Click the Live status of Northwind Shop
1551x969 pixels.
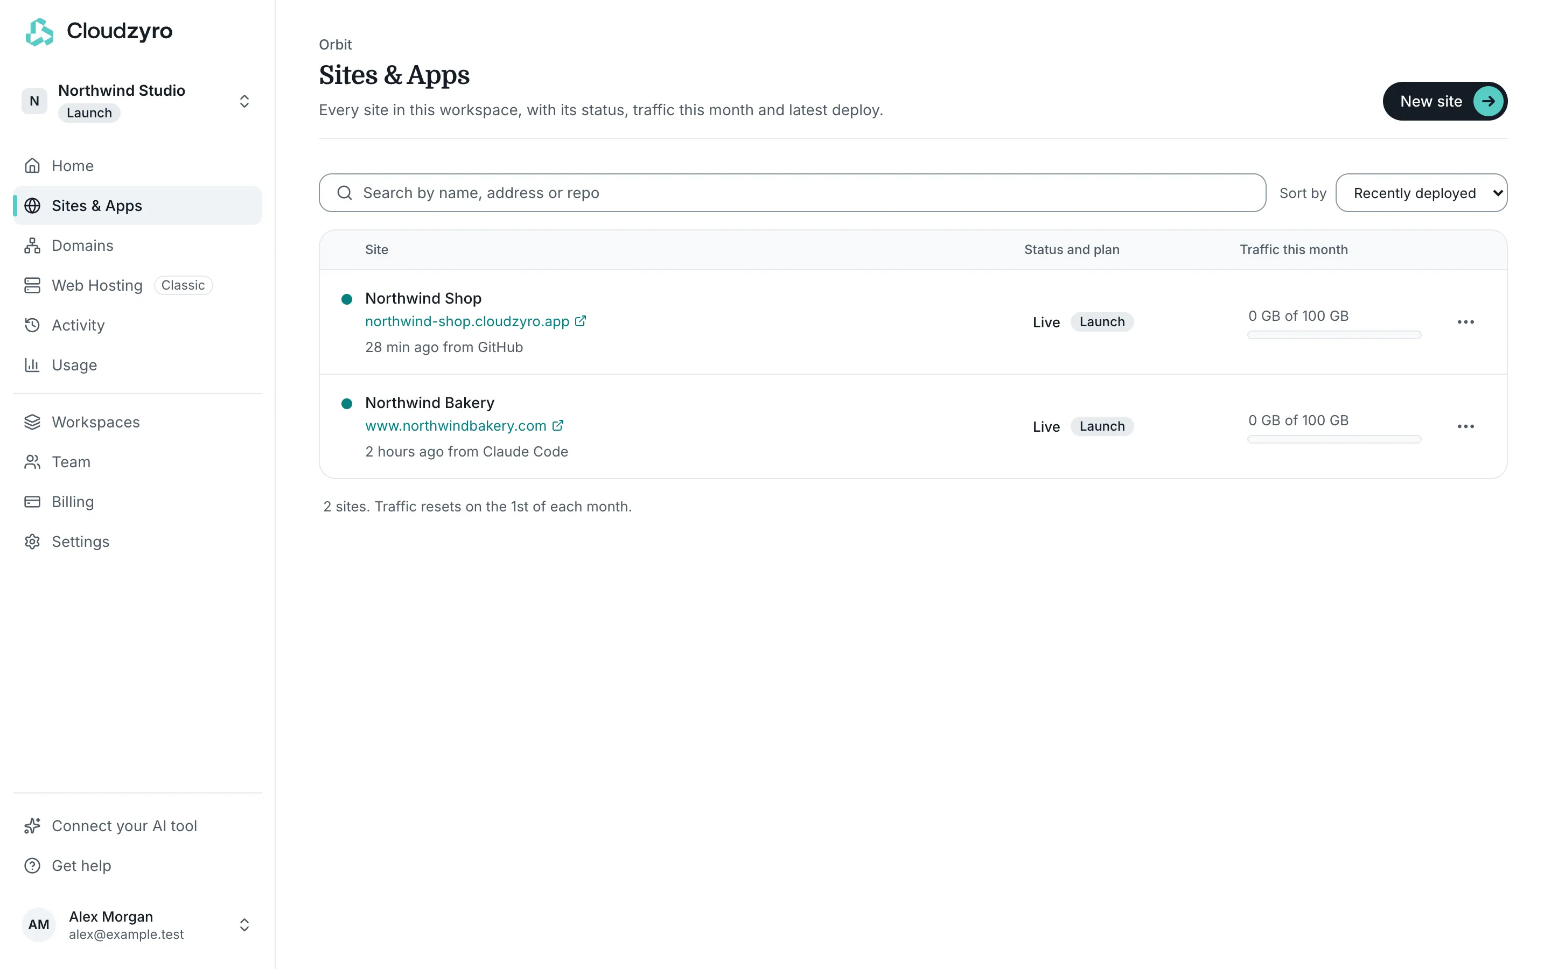(x=1046, y=322)
